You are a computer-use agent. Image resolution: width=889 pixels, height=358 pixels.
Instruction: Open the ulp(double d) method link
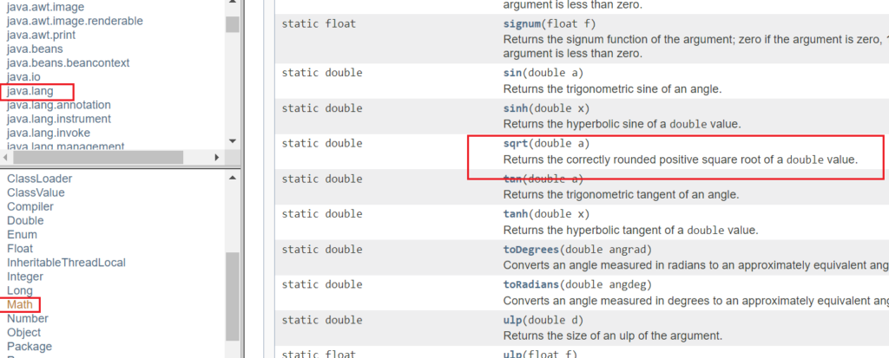512,320
